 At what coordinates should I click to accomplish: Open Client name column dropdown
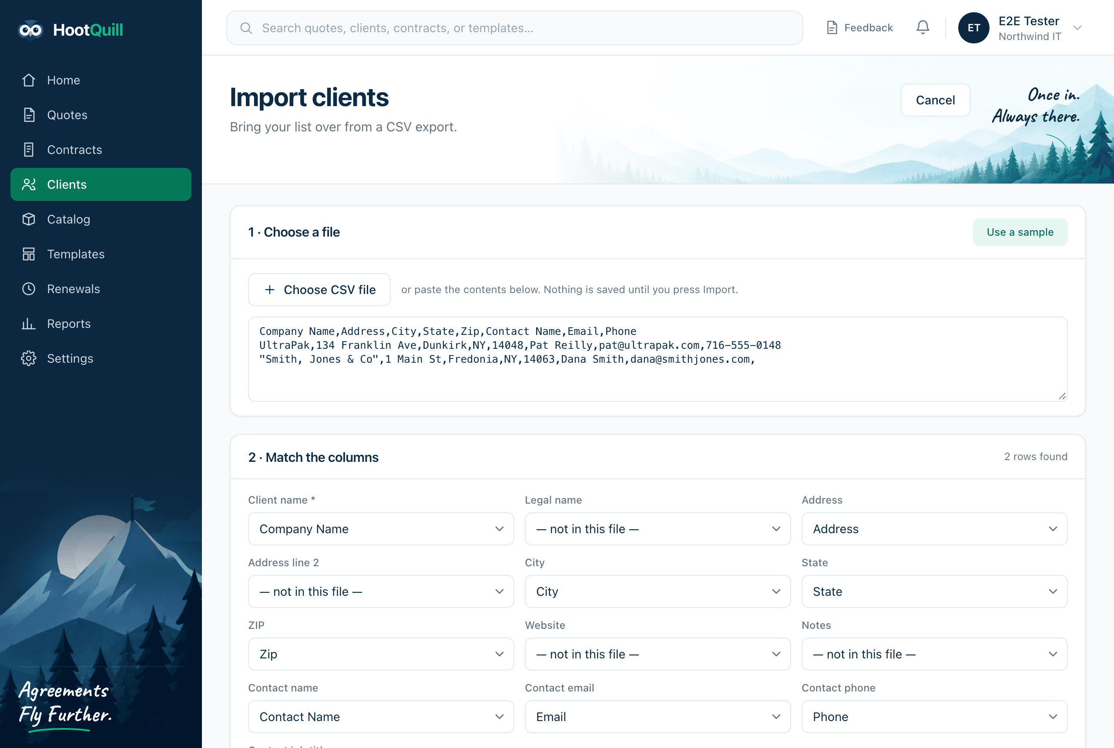(381, 529)
